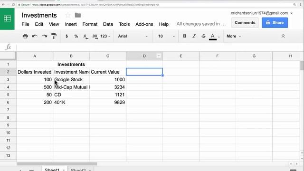Toggle strikethrough formatting
Image resolution: width=304 pixels, height=171 pixels.
203,36
